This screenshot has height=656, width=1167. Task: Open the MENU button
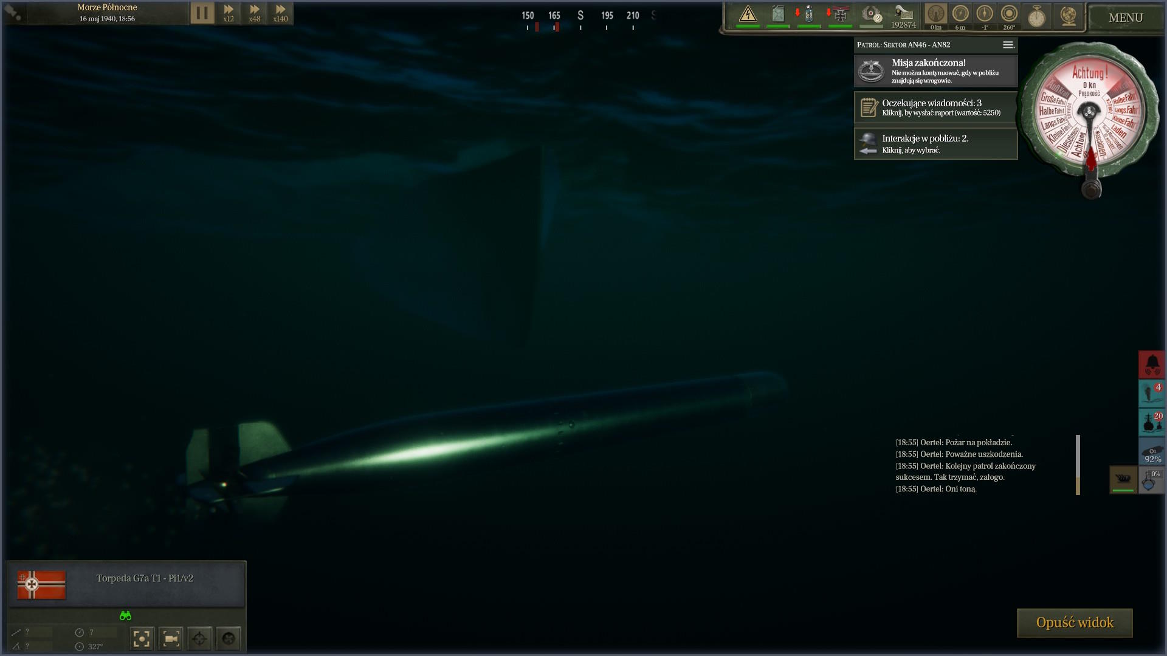(1125, 18)
